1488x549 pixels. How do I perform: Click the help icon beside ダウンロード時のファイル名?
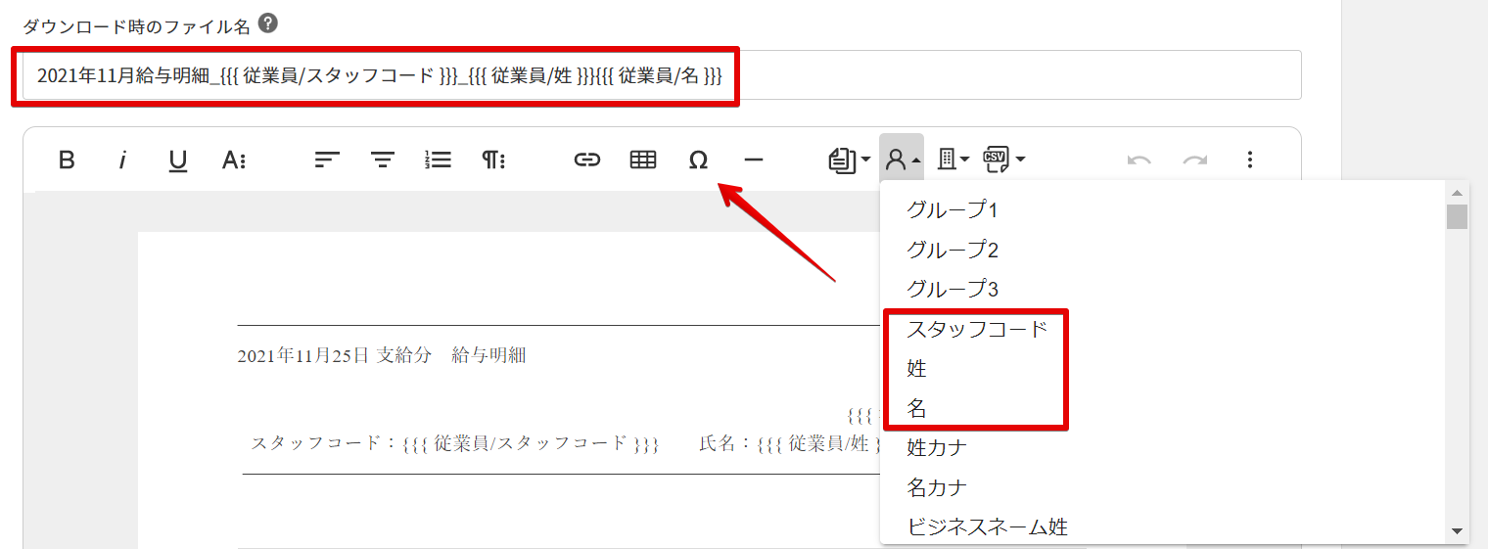(x=266, y=24)
